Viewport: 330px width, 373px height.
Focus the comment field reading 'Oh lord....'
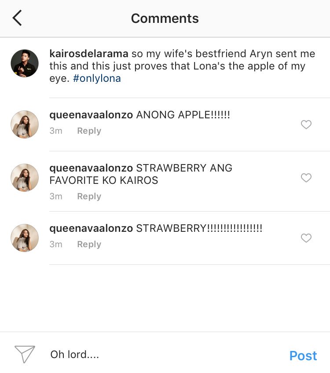(164, 355)
